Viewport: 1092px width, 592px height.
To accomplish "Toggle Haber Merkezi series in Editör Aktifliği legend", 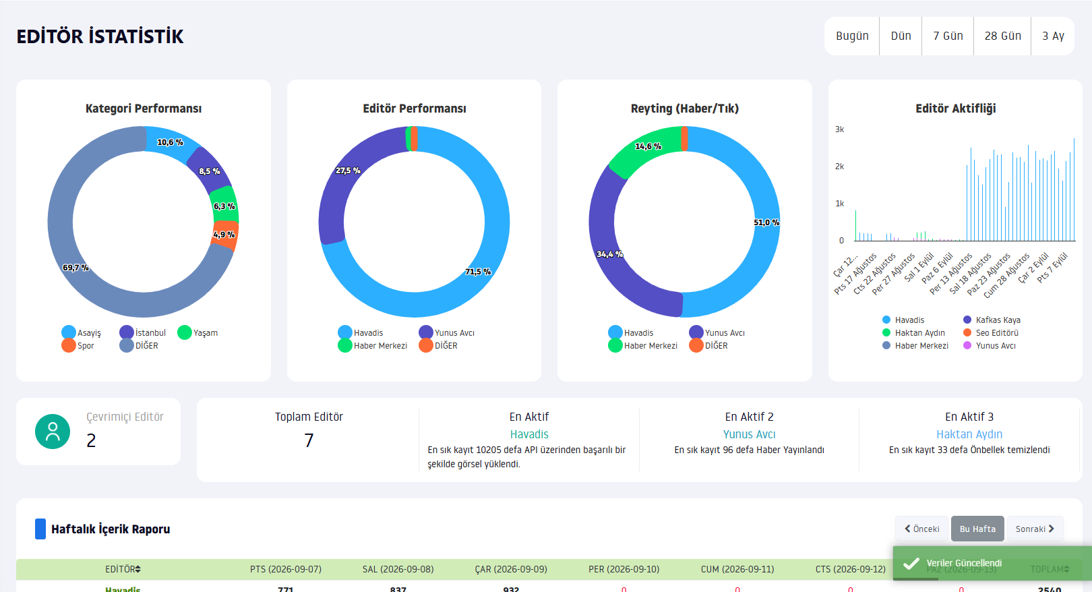I will click(x=915, y=345).
